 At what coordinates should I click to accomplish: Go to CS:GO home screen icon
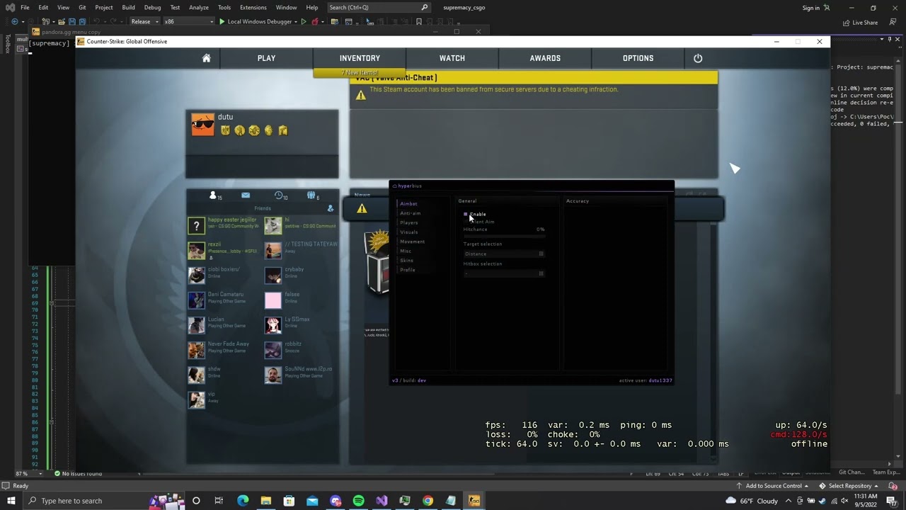tap(206, 58)
